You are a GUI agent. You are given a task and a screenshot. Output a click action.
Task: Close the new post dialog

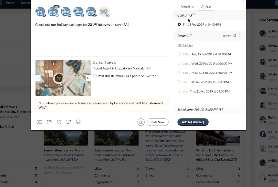pyautogui.click(x=242, y=1)
